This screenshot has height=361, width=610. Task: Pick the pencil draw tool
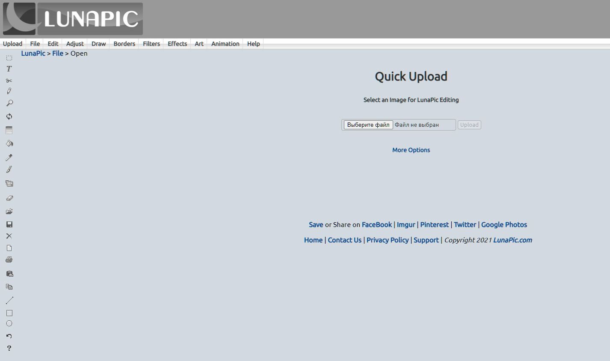[x=9, y=91]
